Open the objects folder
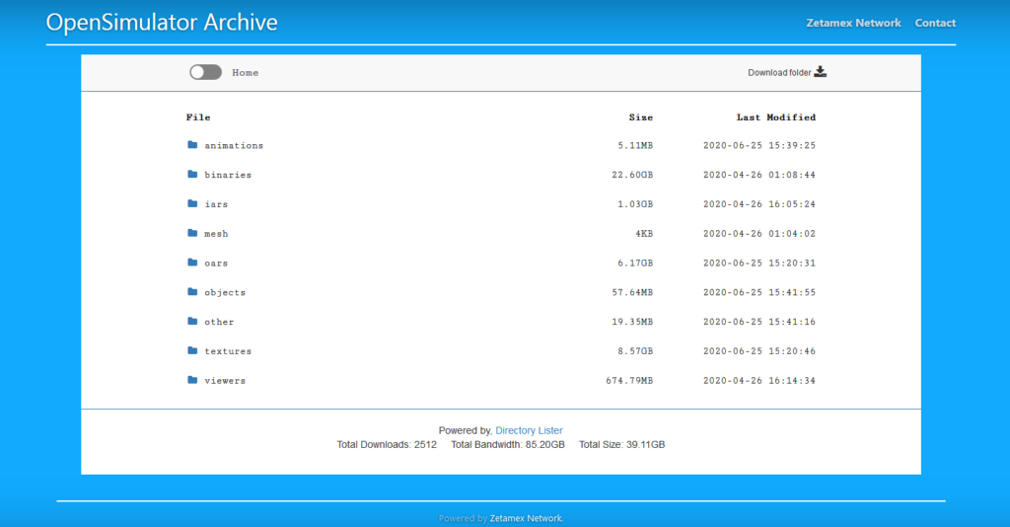Image resolution: width=1010 pixels, height=527 pixels. pos(225,292)
